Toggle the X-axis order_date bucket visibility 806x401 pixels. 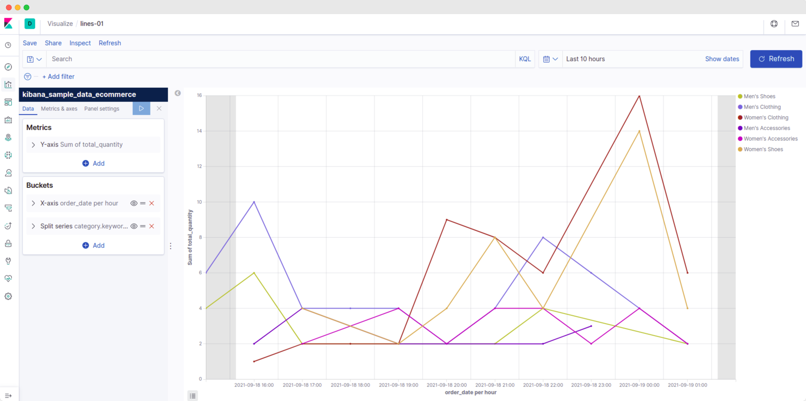pos(134,203)
